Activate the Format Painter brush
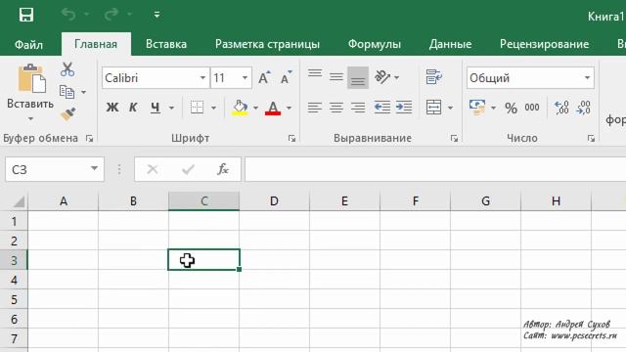The image size is (626, 352). [x=67, y=114]
